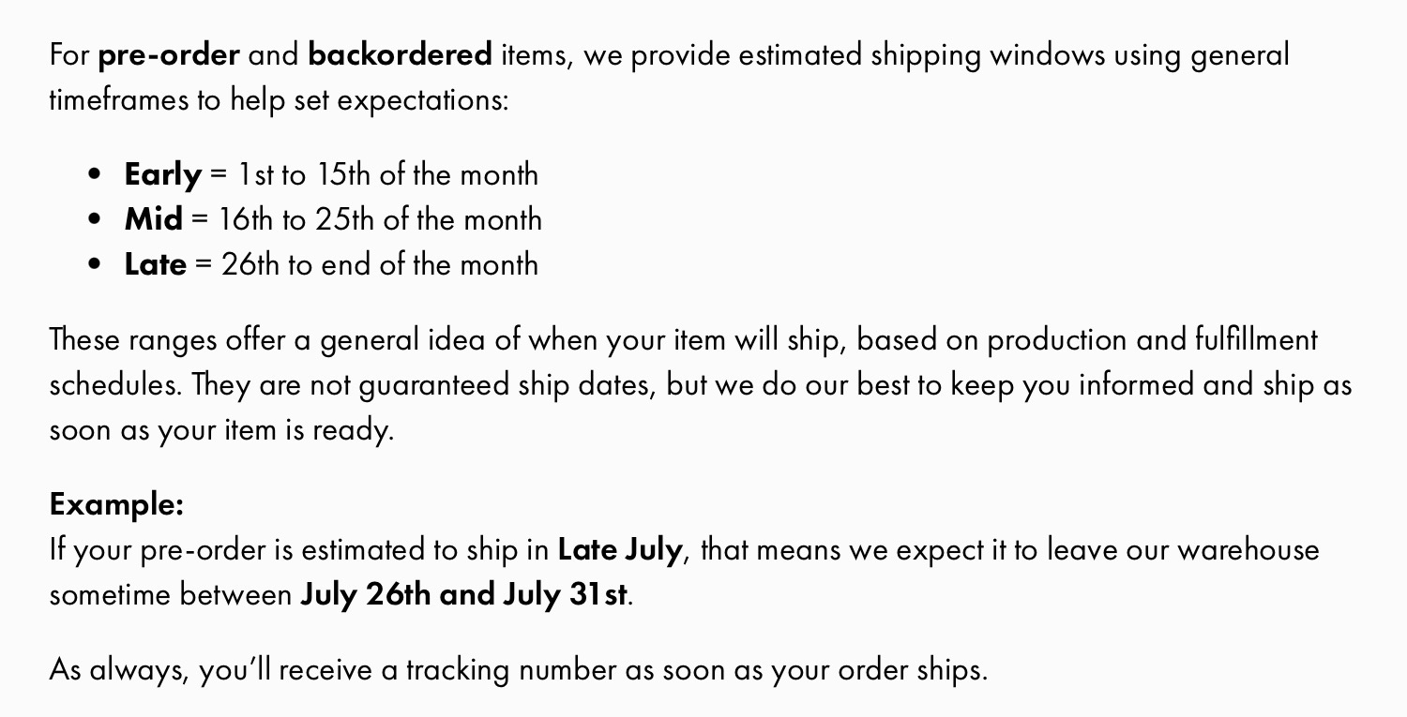Click the bullet point before "Mid"
This screenshot has width=1407, height=717.
click(x=93, y=220)
